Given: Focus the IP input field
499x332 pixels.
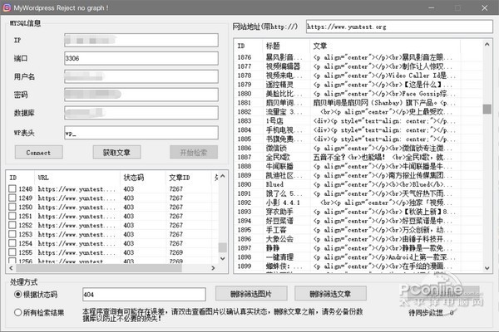Looking at the screenshot, I should click(x=141, y=41).
